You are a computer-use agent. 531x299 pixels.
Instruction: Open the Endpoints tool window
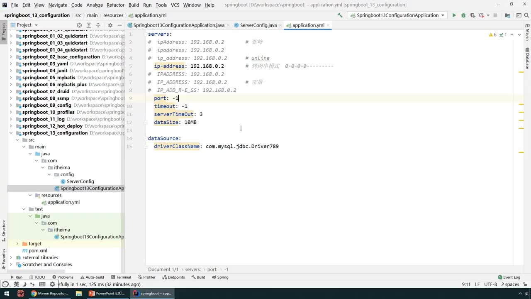[173, 277]
